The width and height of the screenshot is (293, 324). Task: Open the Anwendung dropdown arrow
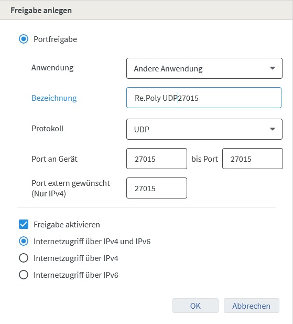pos(273,68)
